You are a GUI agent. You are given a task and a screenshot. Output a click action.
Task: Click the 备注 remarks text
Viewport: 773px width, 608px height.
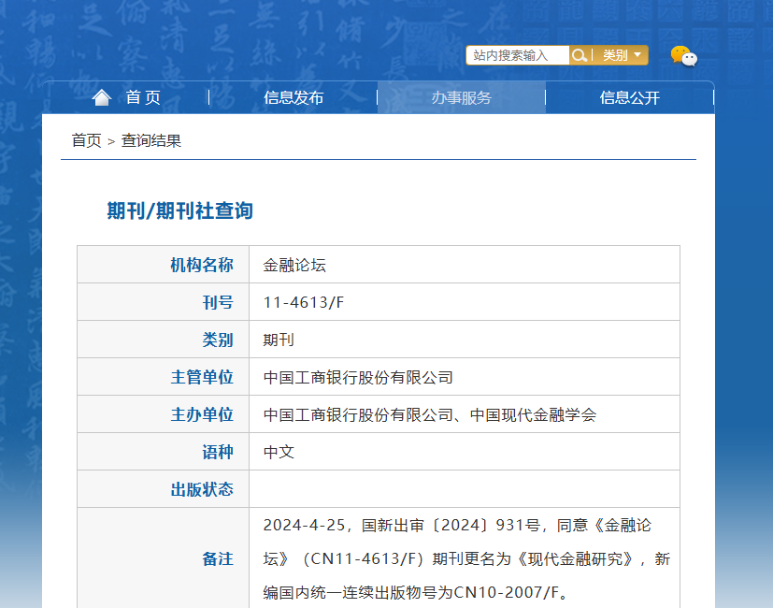pyautogui.click(x=466, y=558)
